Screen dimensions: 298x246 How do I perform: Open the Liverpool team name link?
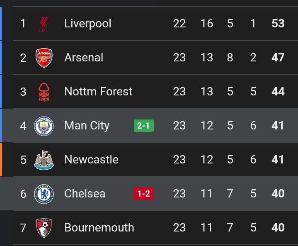pos(87,24)
